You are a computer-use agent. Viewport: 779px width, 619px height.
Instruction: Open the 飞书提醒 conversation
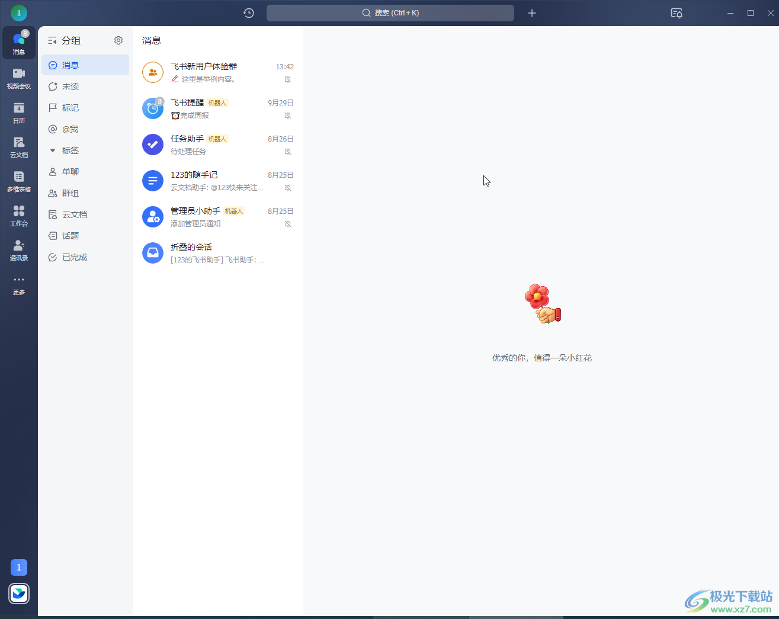[218, 108]
